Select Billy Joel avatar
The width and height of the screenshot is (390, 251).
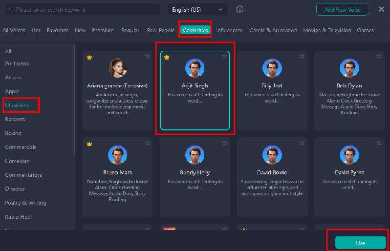click(272, 68)
